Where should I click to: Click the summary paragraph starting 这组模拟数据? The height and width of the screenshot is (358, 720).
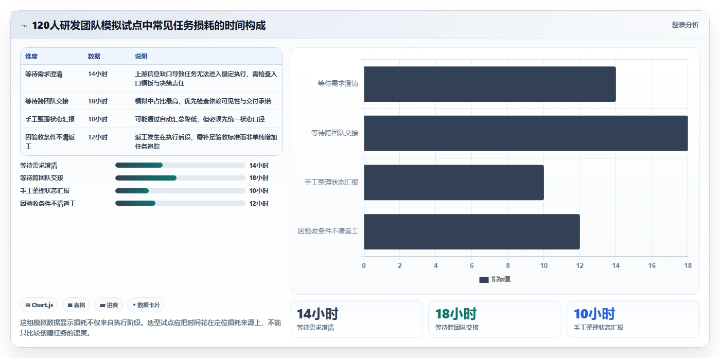pyautogui.click(x=151, y=328)
